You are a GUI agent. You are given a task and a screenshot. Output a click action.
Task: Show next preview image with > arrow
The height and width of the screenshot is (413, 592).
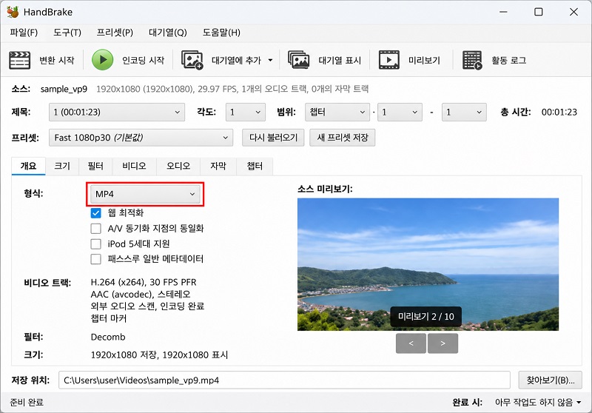(x=443, y=343)
